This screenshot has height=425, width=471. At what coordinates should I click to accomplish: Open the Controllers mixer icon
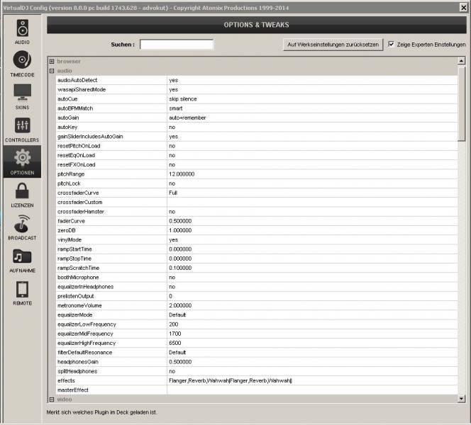coord(22,125)
